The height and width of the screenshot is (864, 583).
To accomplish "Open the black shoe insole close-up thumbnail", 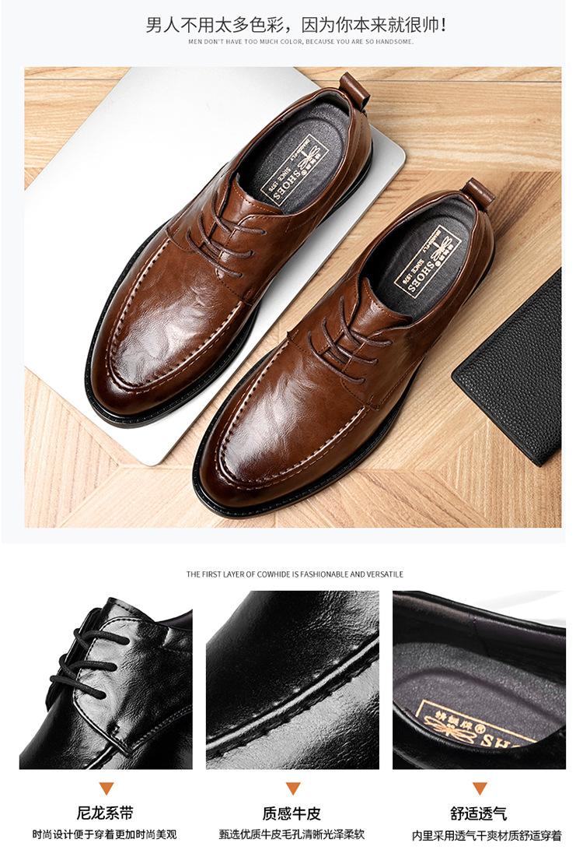I will tap(479, 680).
